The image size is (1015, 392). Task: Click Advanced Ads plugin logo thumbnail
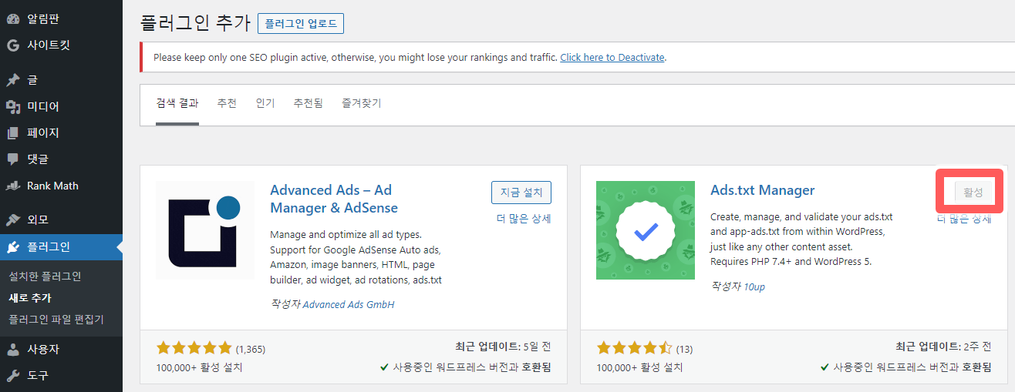click(x=205, y=230)
